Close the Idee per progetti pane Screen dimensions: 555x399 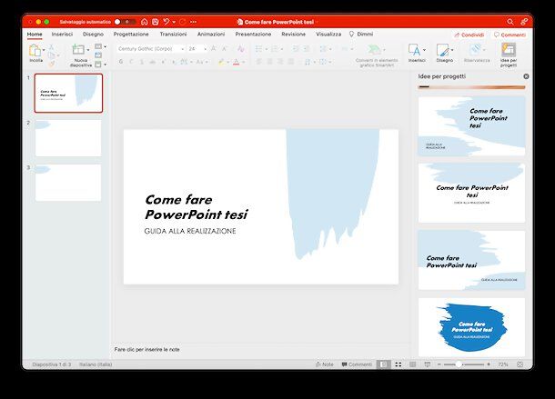[526, 76]
